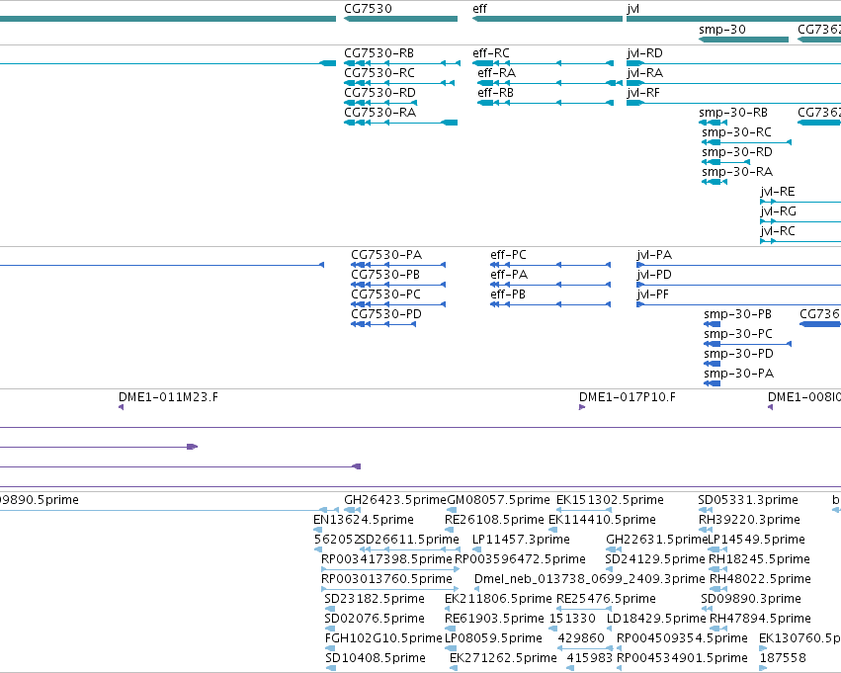Viewport: 841px width, 673px height.
Task: Click the jvl-RE transcript
Action: (800, 203)
